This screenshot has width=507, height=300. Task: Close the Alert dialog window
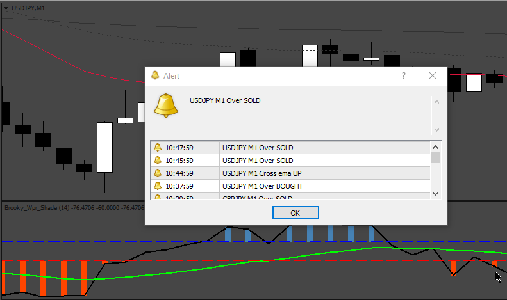coord(432,75)
